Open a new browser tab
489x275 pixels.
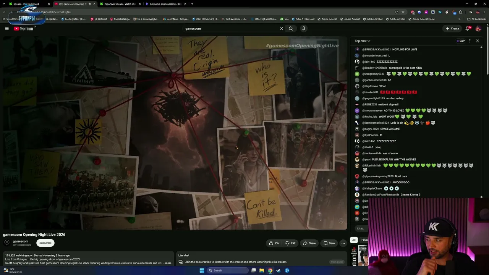pos(192,4)
